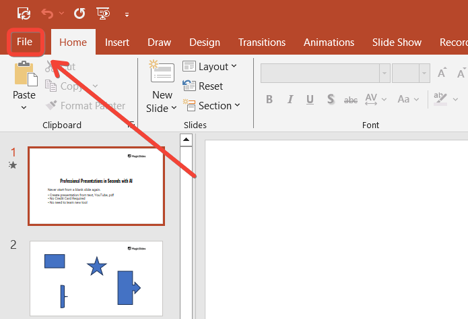
Task: Click the Undo arrow icon
Action: (x=46, y=13)
